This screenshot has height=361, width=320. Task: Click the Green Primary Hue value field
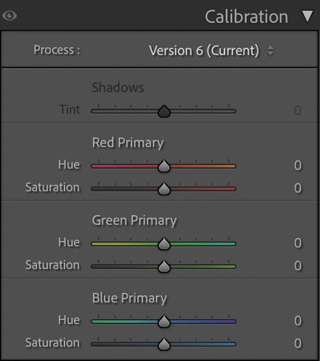tap(297, 243)
